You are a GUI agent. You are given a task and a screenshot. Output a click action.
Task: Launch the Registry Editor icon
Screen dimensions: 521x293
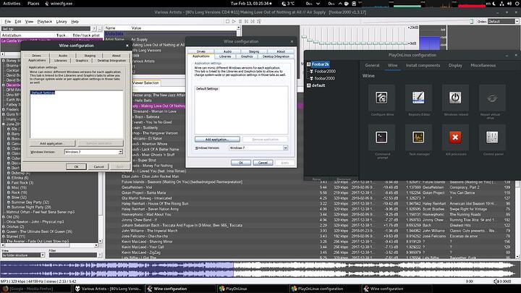pos(418,98)
